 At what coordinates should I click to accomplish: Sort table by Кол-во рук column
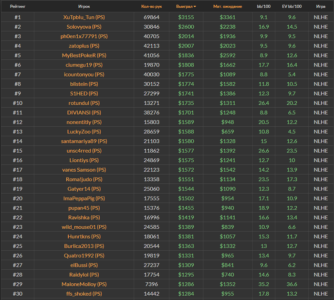click(151, 7)
